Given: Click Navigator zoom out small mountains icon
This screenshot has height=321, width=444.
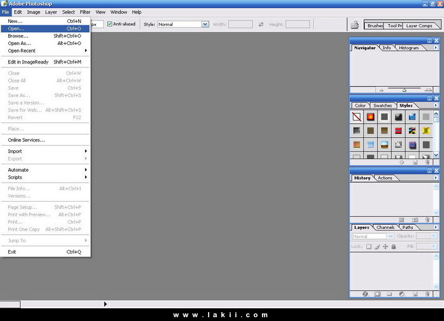Looking at the screenshot, I should click(381, 90).
